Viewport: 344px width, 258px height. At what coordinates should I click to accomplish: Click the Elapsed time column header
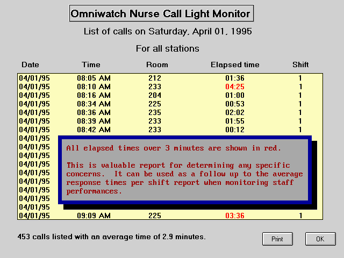(x=235, y=65)
